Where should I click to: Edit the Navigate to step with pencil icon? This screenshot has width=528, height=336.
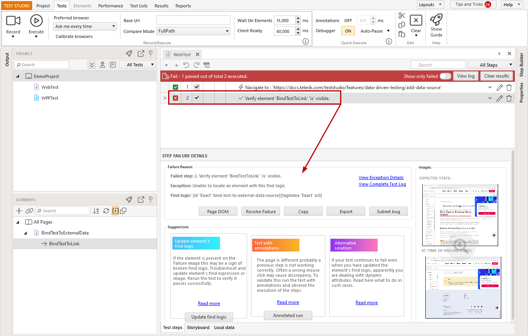(x=500, y=88)
